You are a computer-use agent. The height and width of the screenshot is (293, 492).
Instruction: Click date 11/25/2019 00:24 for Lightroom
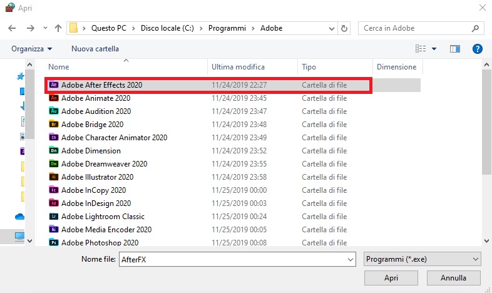click(x=239, y=217)
